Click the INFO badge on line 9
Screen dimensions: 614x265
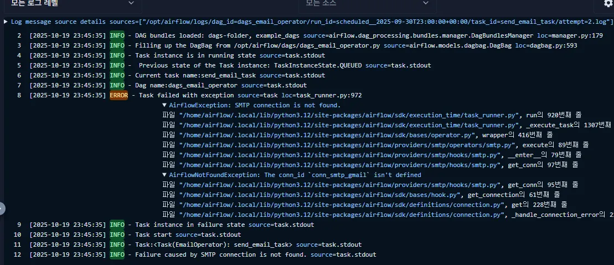point(117,225)
